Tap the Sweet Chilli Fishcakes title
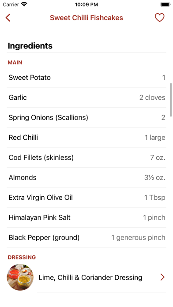This screenshot has width=173, height=307. [x=86, y=18]
